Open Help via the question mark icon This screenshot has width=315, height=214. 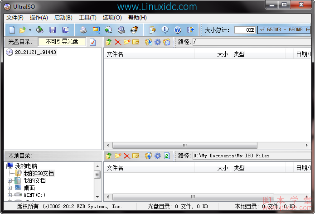[178, 30]
